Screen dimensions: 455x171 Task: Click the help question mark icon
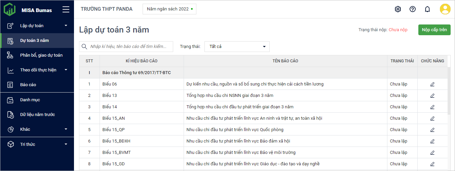pos(413,9)
